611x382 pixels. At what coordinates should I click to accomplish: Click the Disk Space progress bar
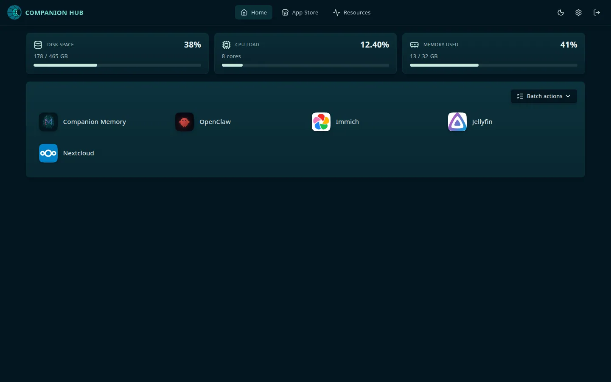(117, 65)
